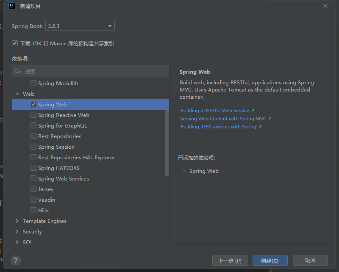Image resolution: width=339 pixels, height=272 pixels.
Task: Open Building a RESTful Web Service link
Action: point(215,111)
